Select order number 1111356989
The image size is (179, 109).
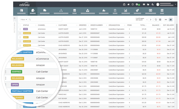(94, 50)
